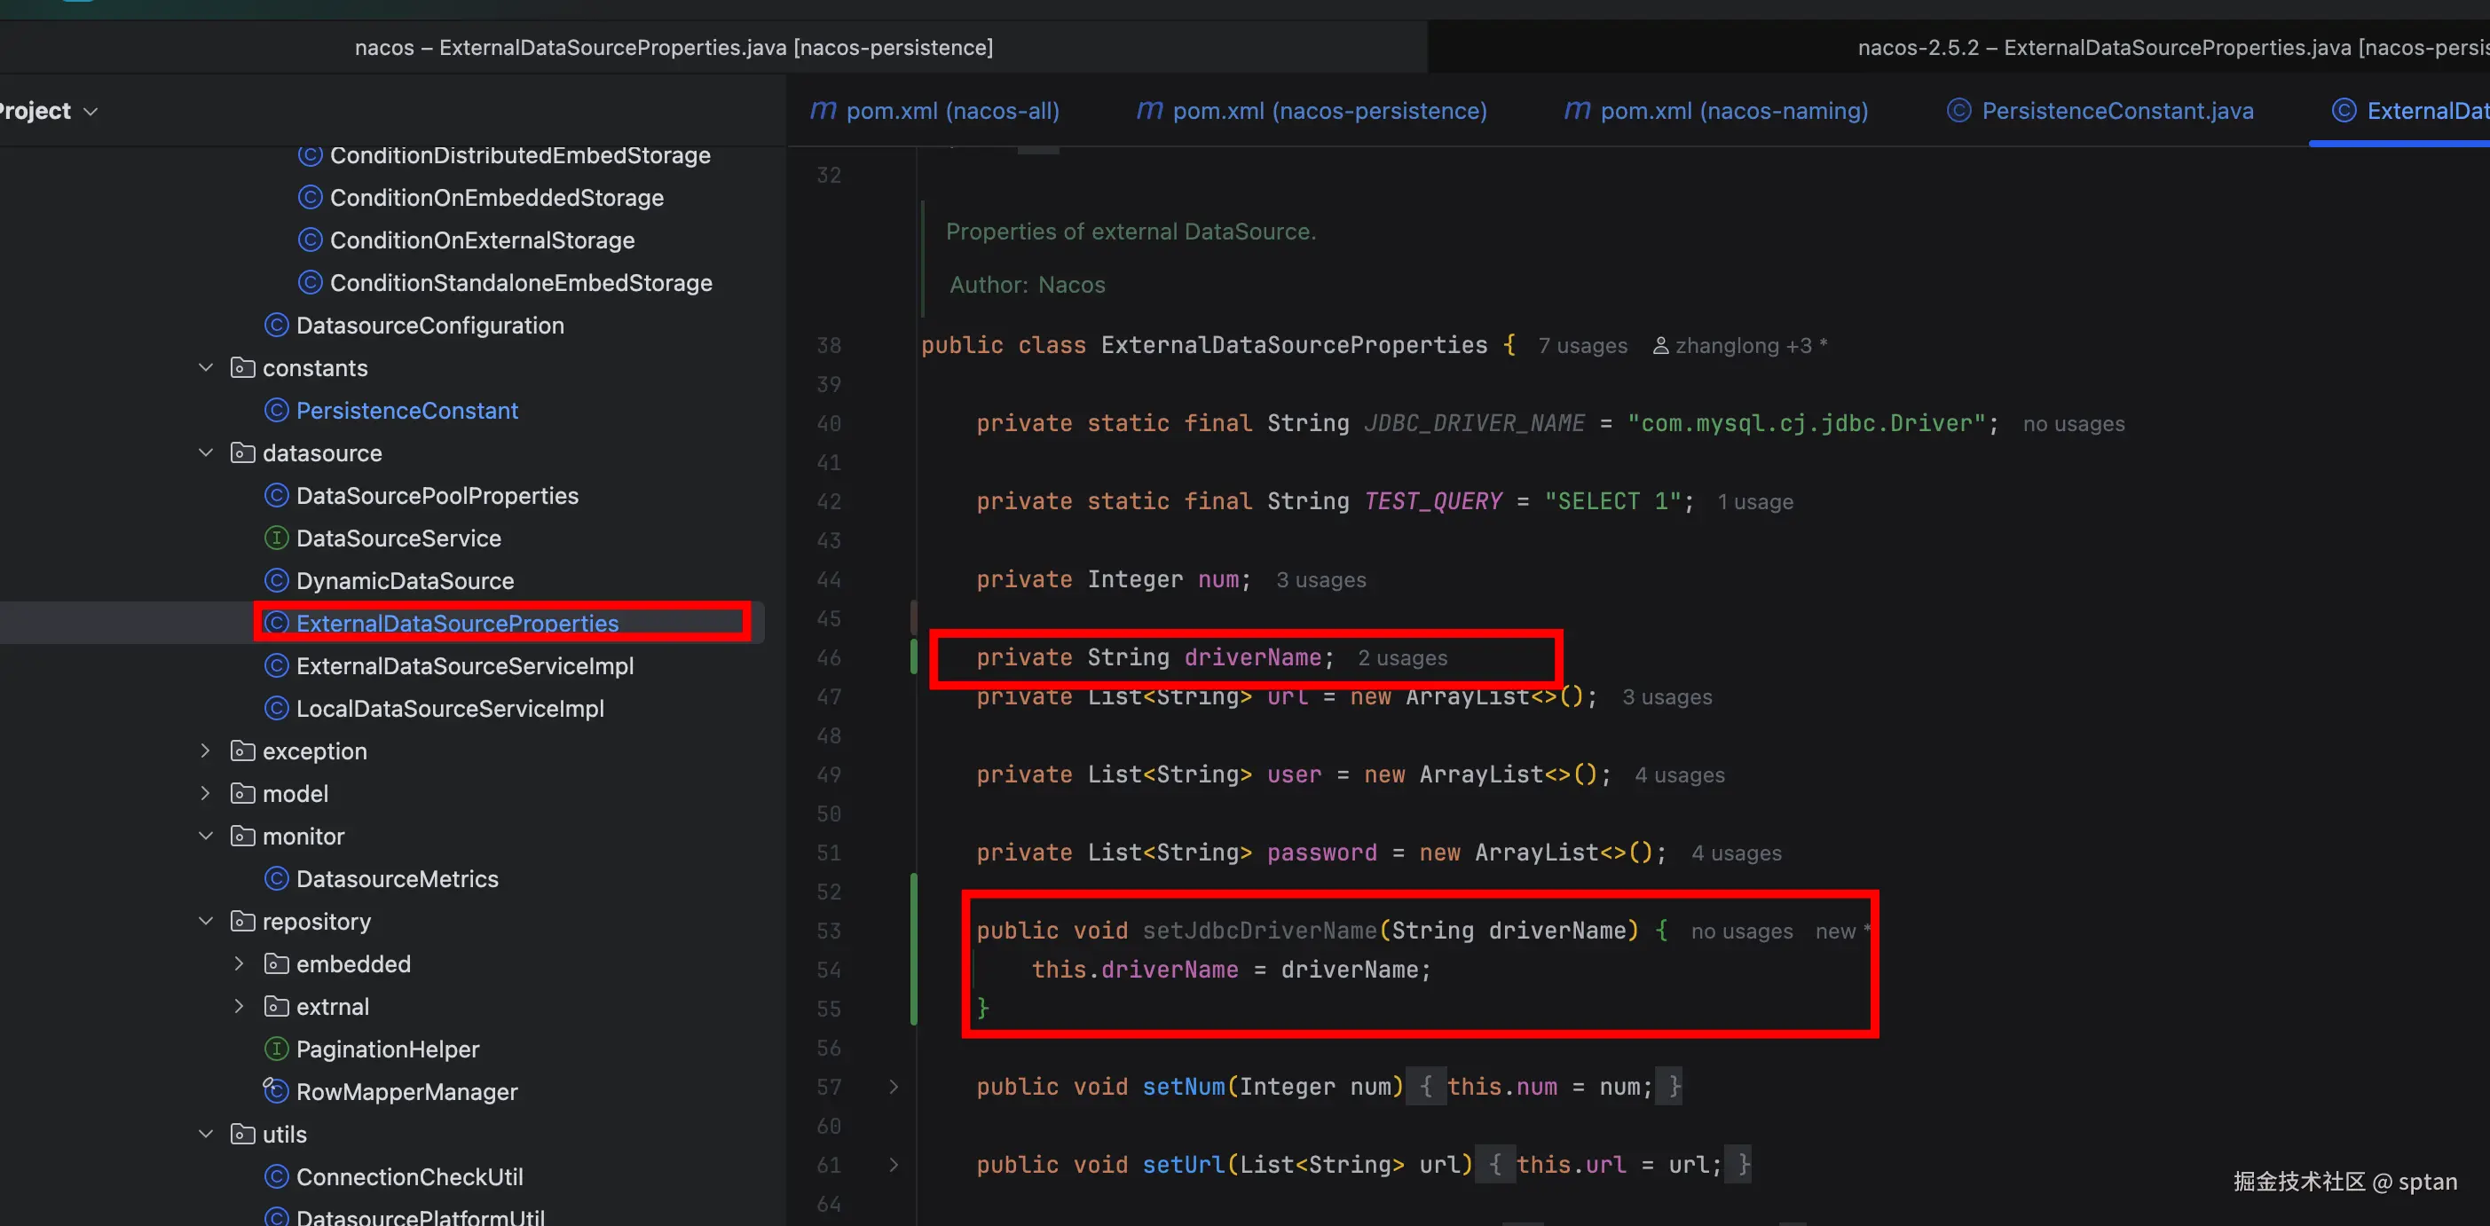Unfold the setUrl method at line 61
Image resolution: width=2490 pixels, height=1226 pixels.
pos(893,1165)
